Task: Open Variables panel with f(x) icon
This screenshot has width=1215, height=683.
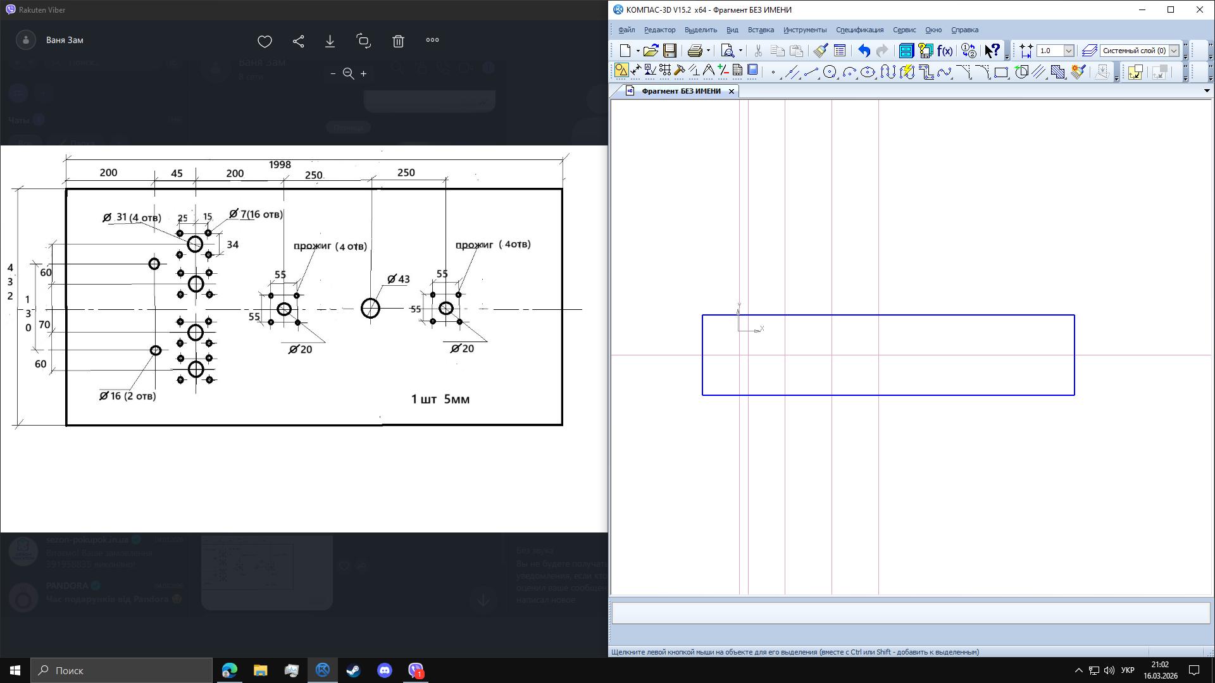Action: (945, 51)
